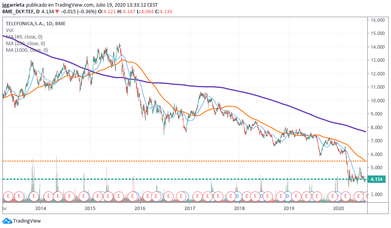Click the red down-triangle price change indicator
The height and width of the screenshot is (228, 391).
[57, 12]
